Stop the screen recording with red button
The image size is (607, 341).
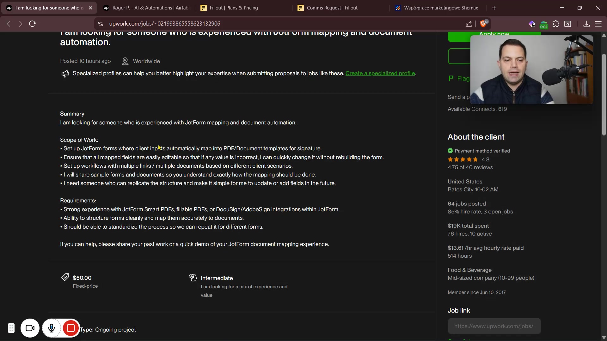(71, 328)
